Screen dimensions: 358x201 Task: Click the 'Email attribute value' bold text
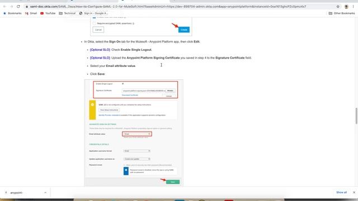[x=121, y=66]
